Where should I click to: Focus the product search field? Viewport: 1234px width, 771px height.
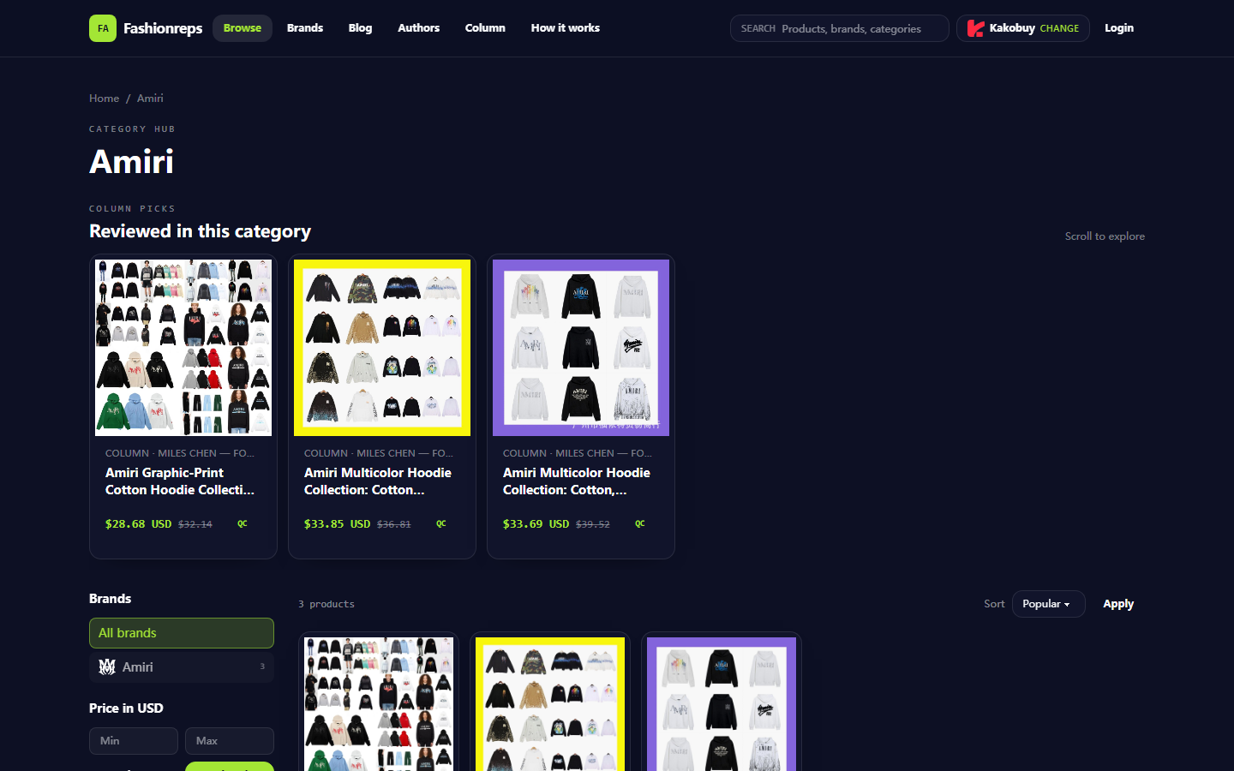pyautogui.click(x=840, y=28)
